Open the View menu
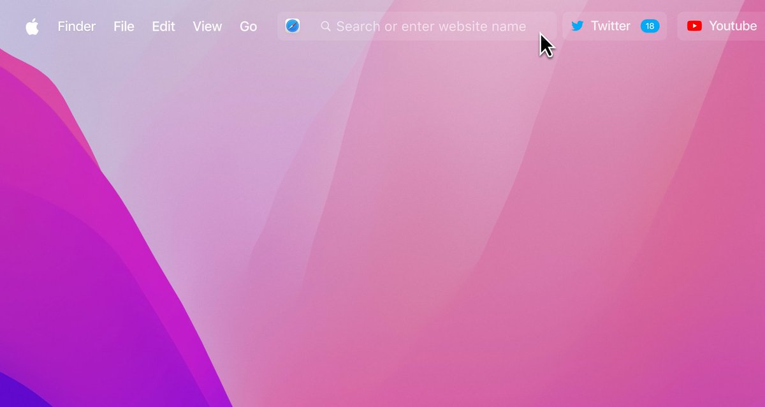The image size is (765, 407). pyautogui.click(x=207, y=26)
